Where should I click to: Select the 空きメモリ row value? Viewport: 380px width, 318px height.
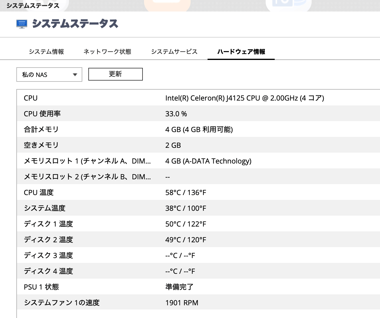(173, 145)
